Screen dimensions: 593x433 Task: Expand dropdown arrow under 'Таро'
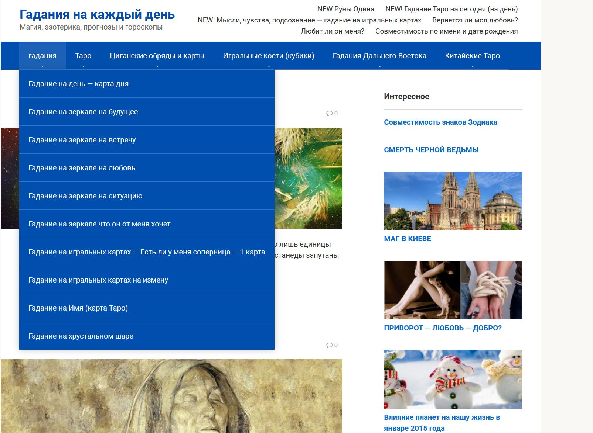84,66
